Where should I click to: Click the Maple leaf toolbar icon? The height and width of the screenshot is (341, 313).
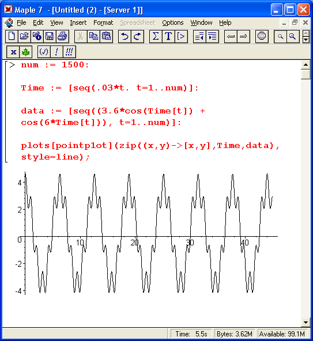pos(26,52)
